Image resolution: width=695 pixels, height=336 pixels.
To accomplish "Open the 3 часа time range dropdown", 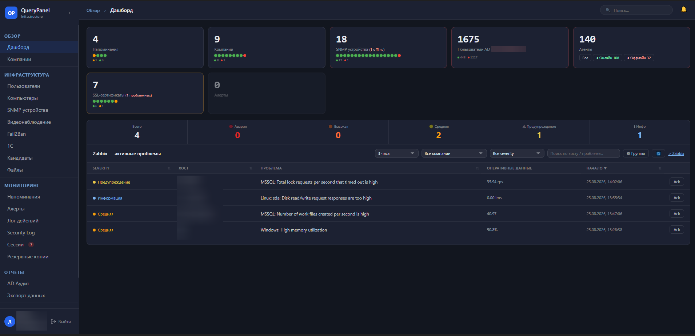I will (x=396, y=153).
